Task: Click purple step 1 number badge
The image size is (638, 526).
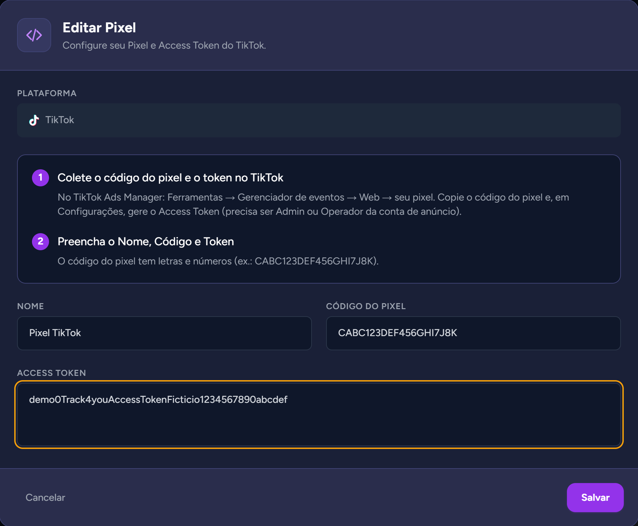Action: point(40,178)
